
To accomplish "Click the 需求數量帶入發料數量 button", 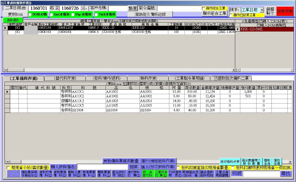I will [251, 162].
